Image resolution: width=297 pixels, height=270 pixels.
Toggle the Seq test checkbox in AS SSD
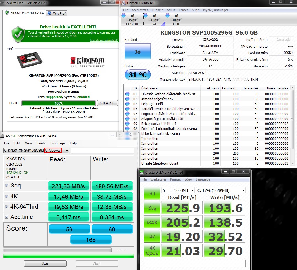tap(6, 185)
